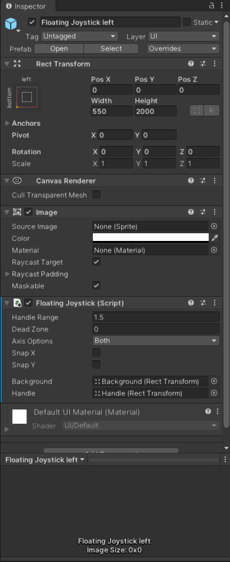Toggle Rect Transform blueprint mode button
Viewport: 230px width, 562px height.
[197, 111]
